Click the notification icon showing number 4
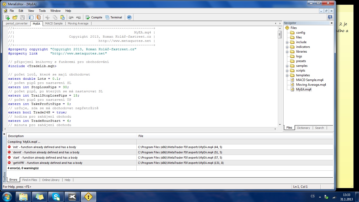The image size is (359, 202). tap(330, 17)
